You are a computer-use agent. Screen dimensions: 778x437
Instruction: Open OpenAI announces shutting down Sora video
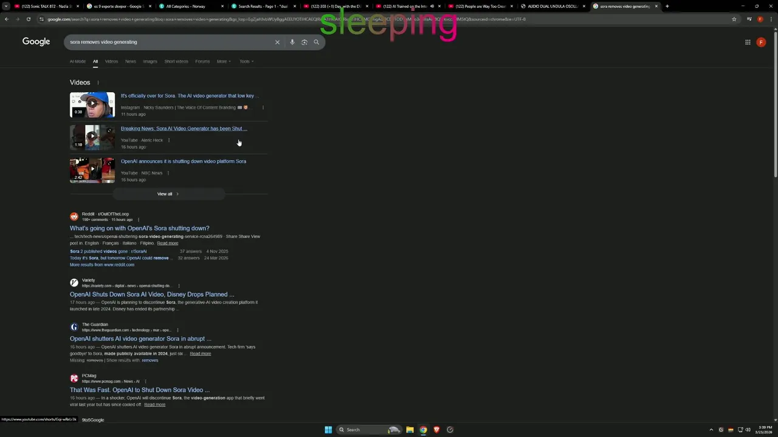coord(184,161)
